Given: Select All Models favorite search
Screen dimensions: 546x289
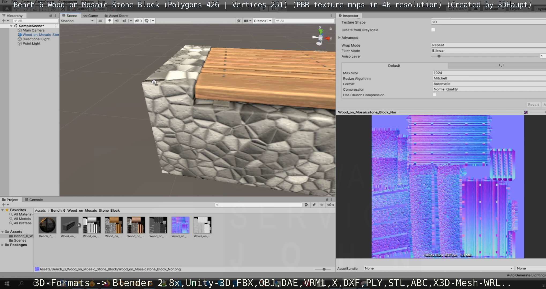Looking at the screenshot, I should (x=22, y=219).
